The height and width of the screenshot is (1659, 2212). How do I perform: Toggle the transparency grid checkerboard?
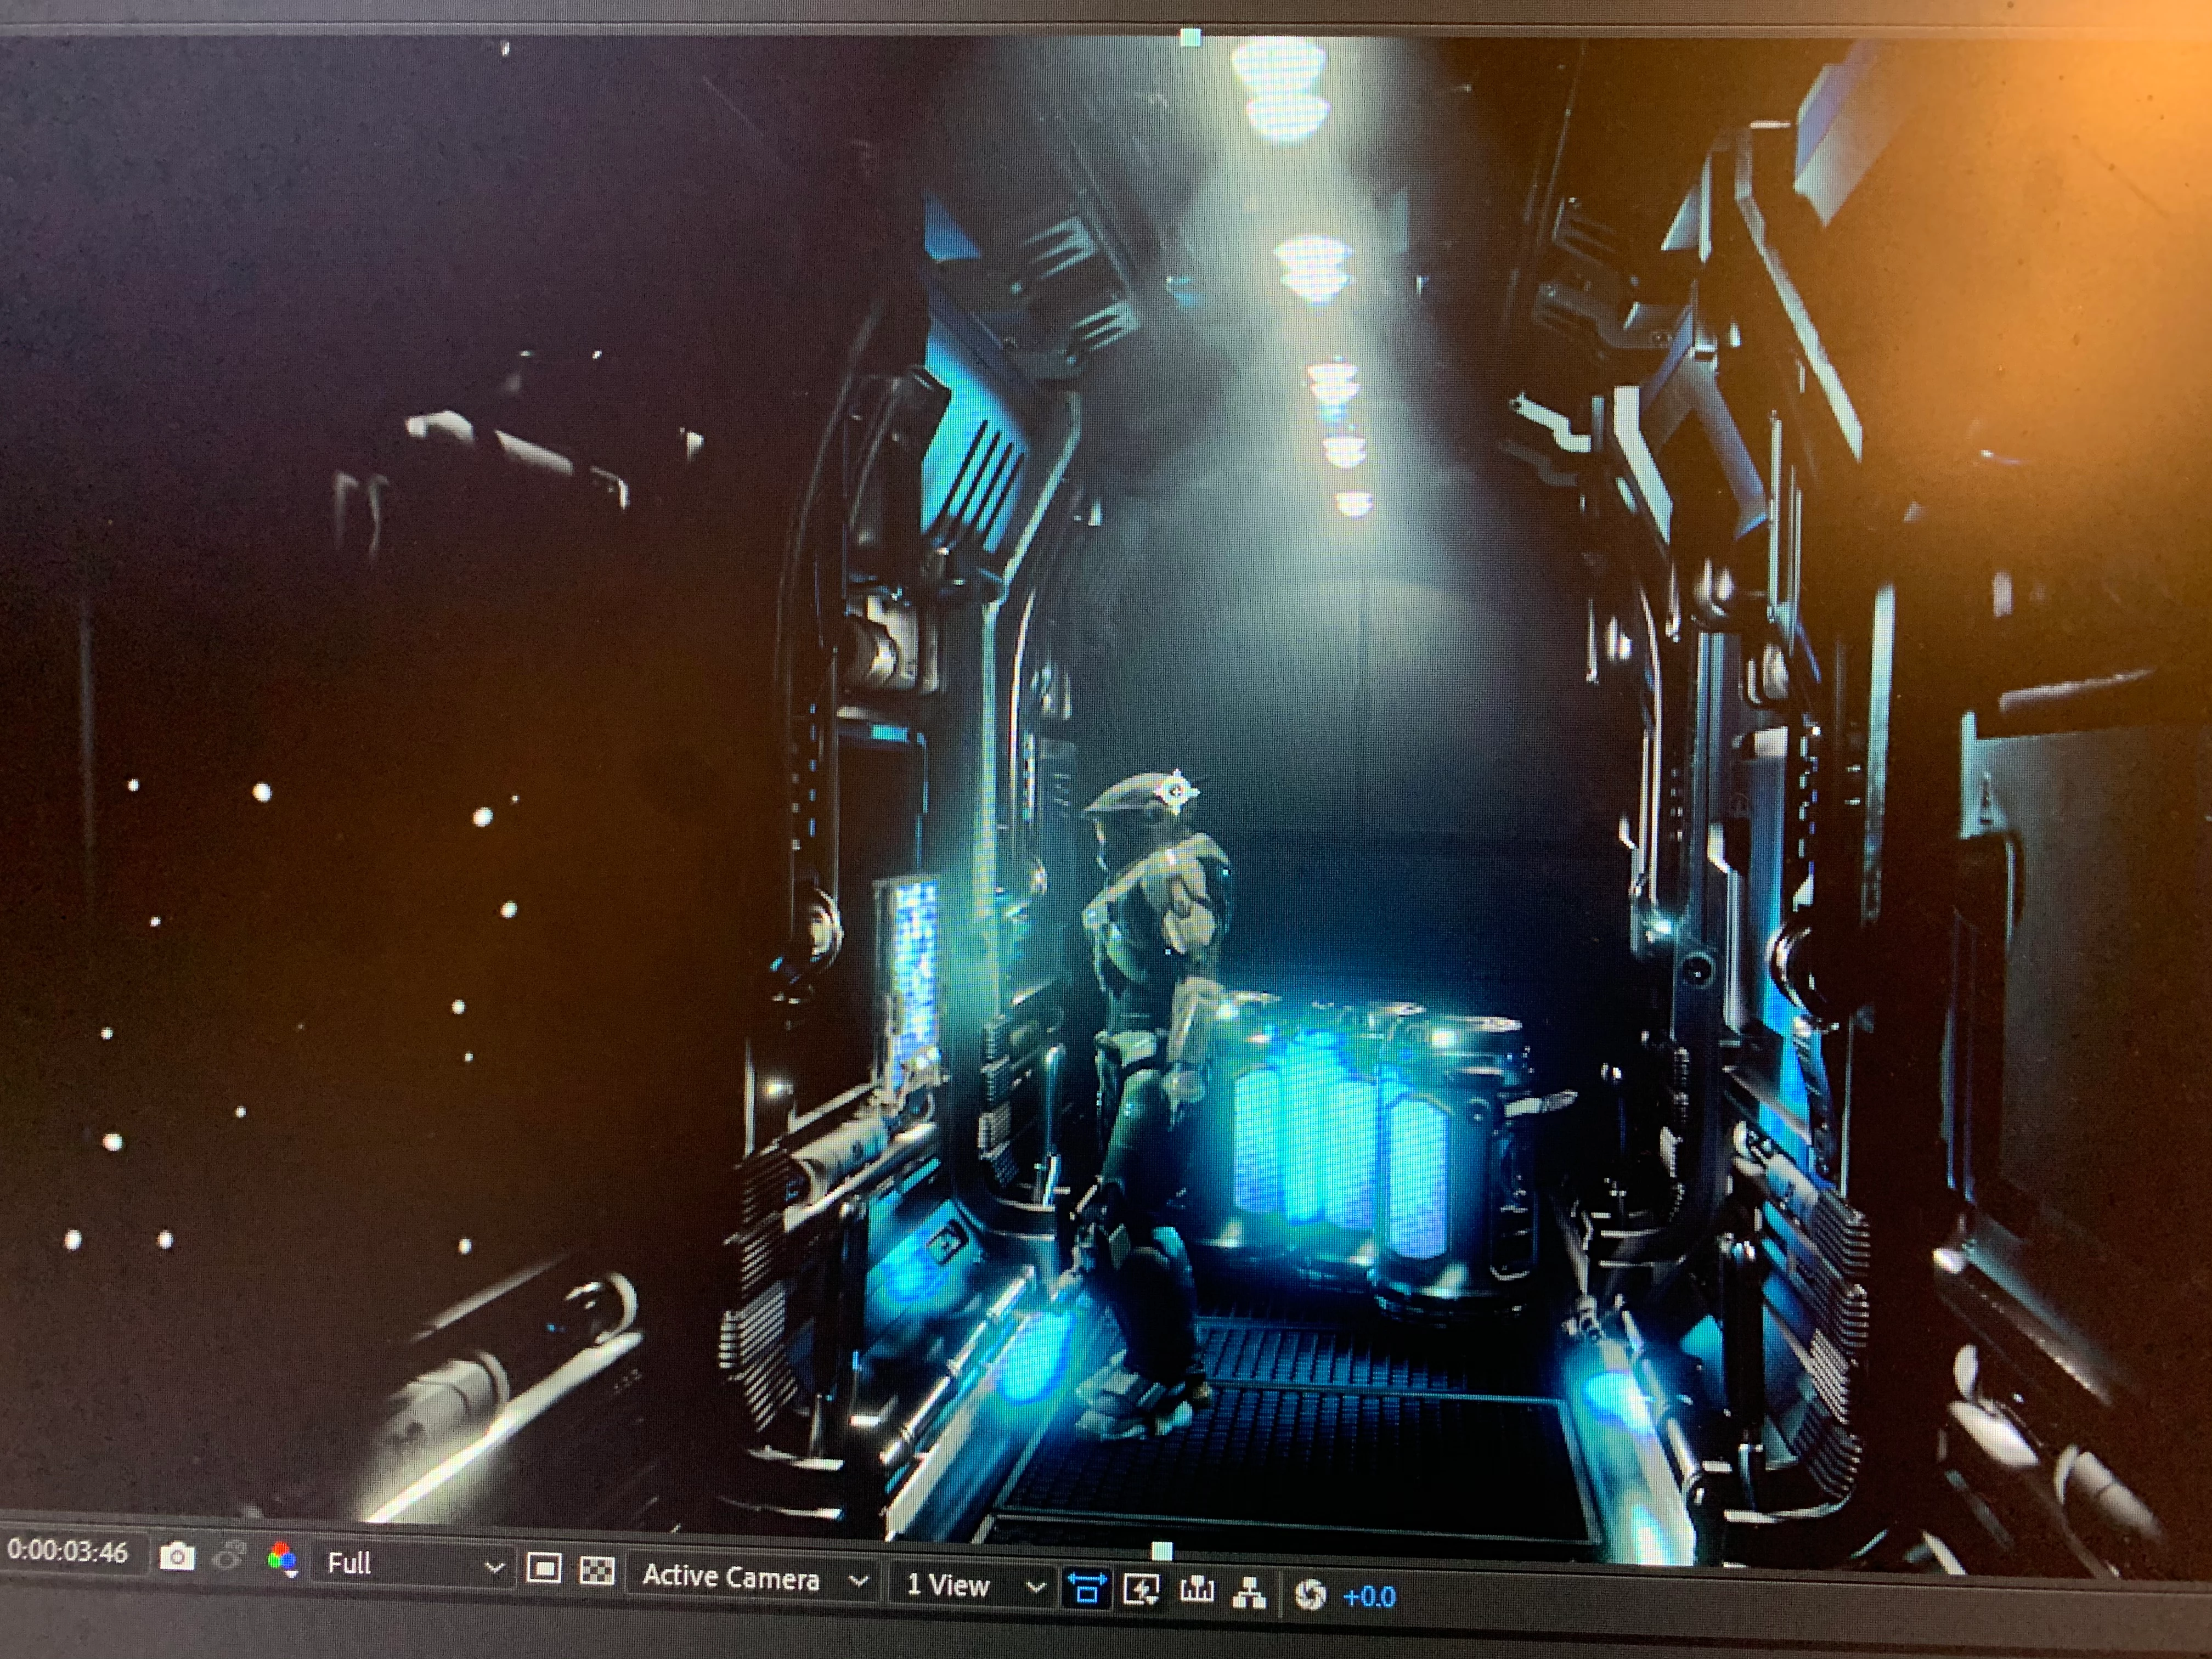[597, 1570]
